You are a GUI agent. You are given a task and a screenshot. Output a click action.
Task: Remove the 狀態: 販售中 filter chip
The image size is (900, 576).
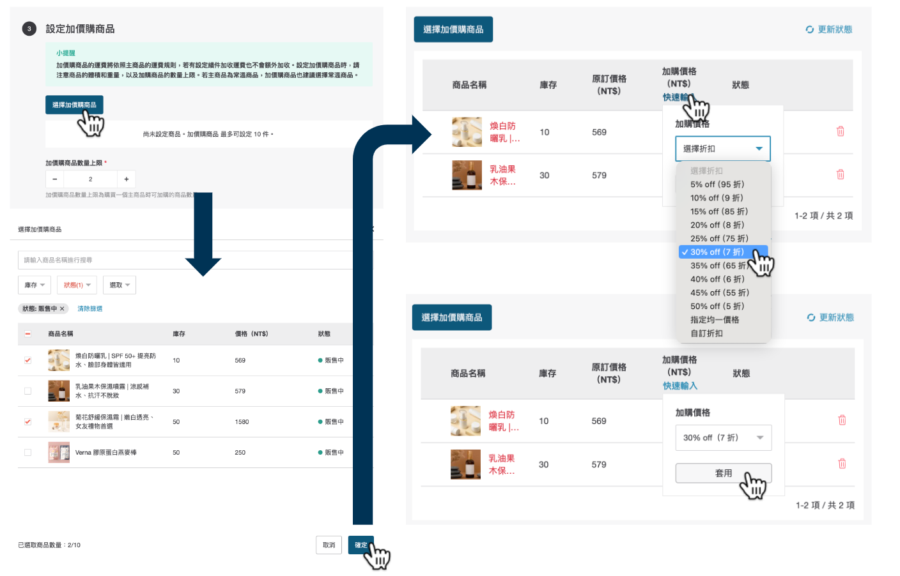tap(62, 309)
